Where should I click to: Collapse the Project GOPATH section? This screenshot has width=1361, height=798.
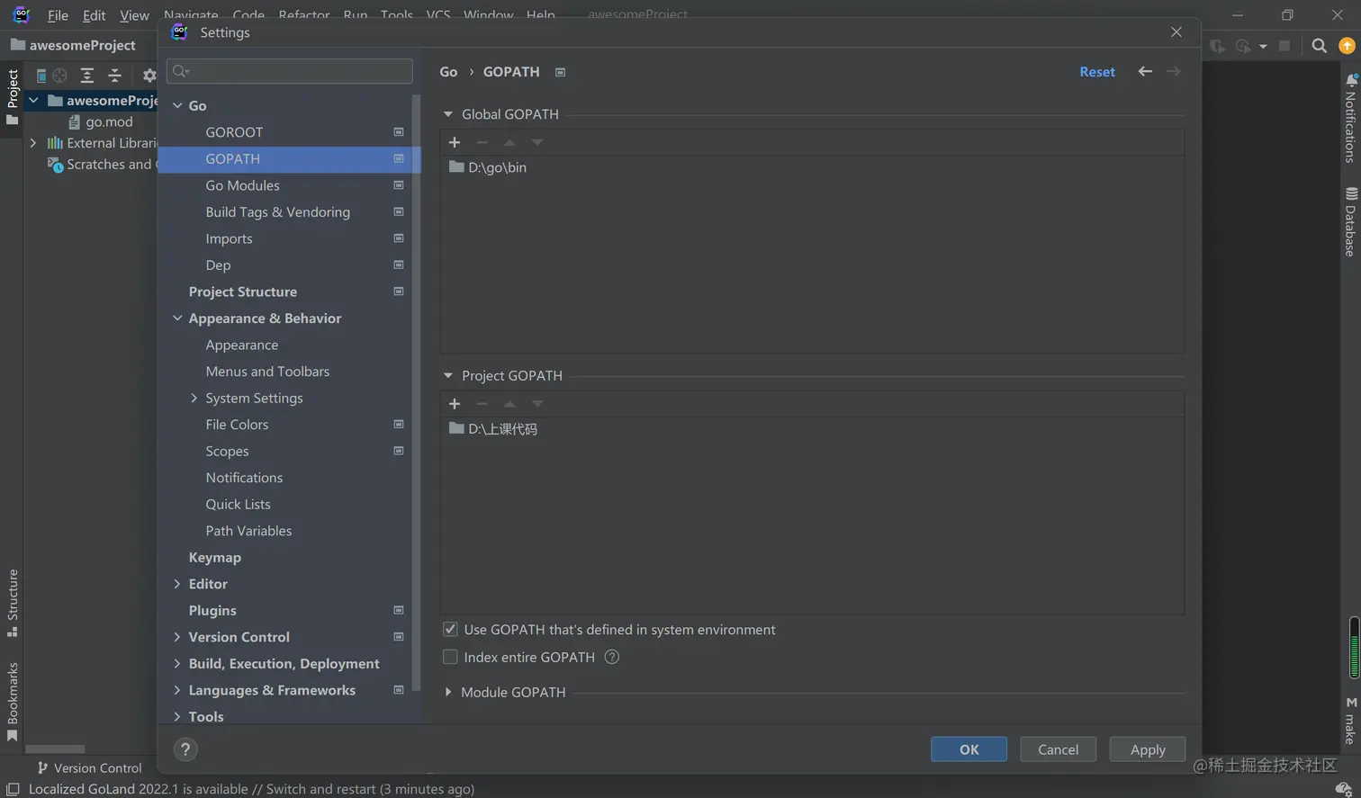click(x=448, y=375)
